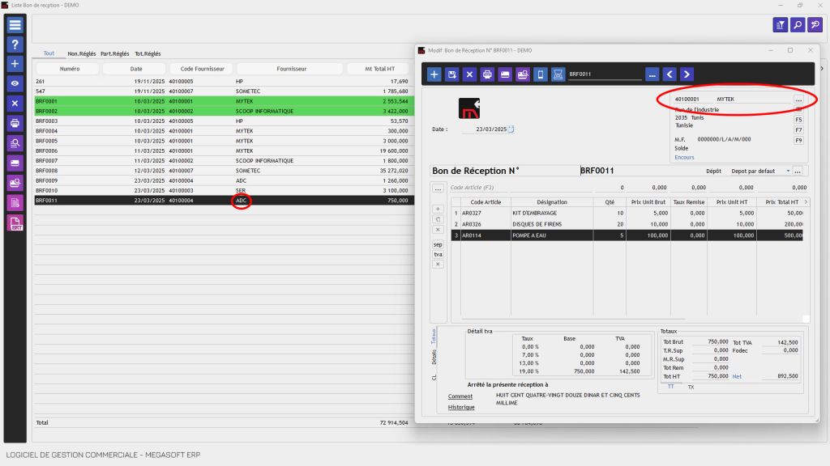Open the filter icon at top right of the list window
830x466 pixels.
(781, 25)
